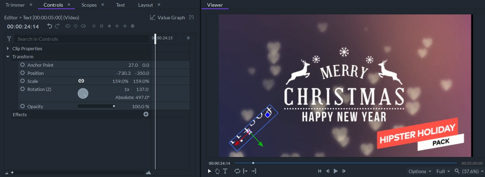Viewport: 485px width, 177px height.
Task: Open the Value Graph
Action: [x=167, y=18]
